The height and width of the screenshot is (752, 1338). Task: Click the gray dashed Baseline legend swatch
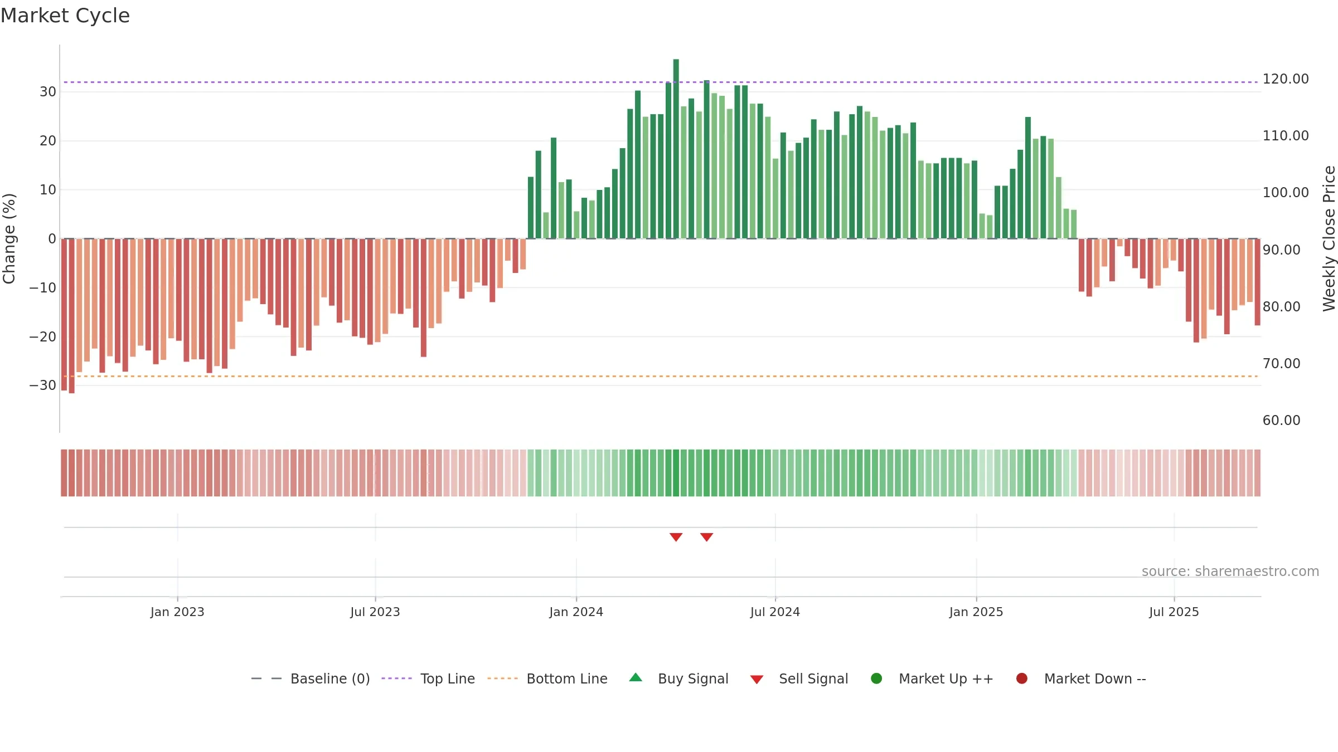pos(266,678)
